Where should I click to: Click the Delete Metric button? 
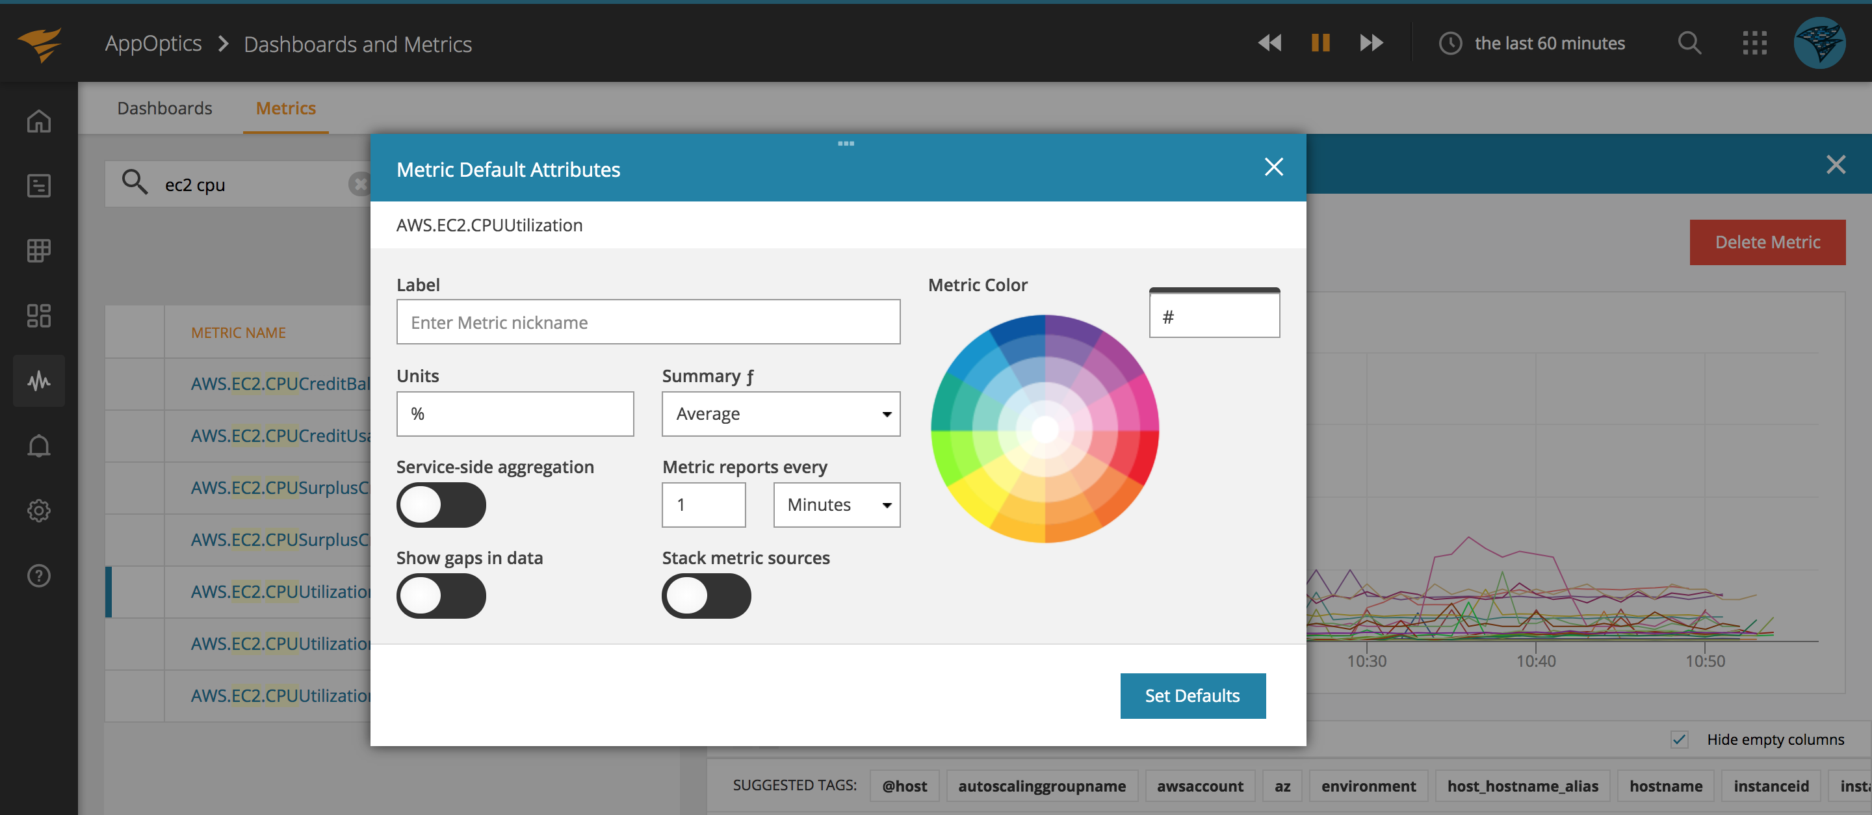[x=1767, y=242]
